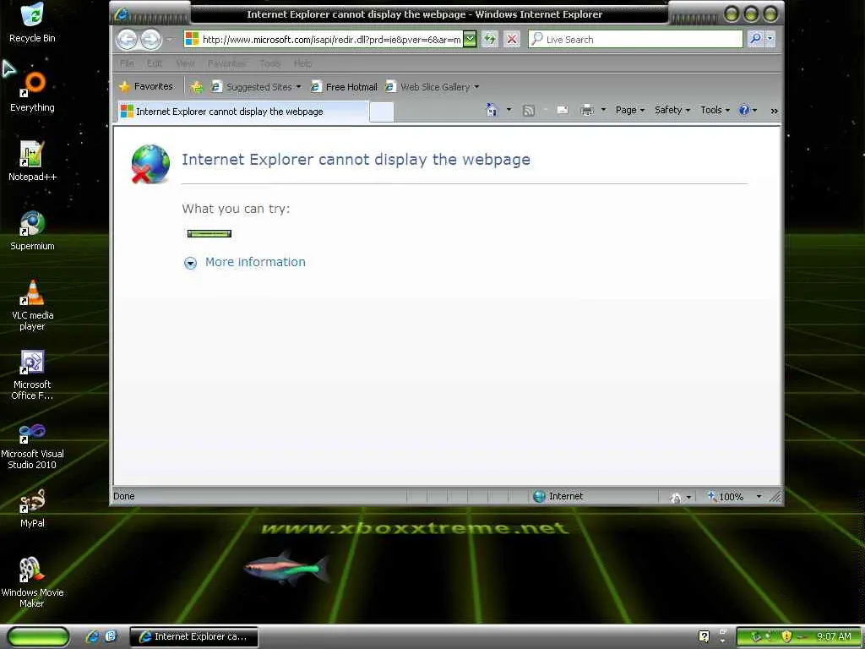Open a new blank tab
The width and height of the screenshot is (865, 649).
pyautogui.click(x=381, y=112)
